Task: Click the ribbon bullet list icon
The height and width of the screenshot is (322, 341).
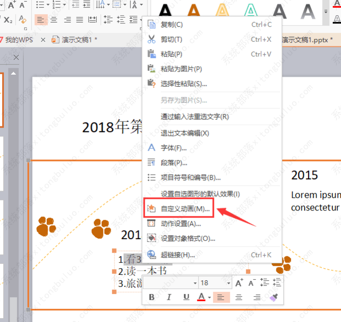Action: (x=40, y=4)
